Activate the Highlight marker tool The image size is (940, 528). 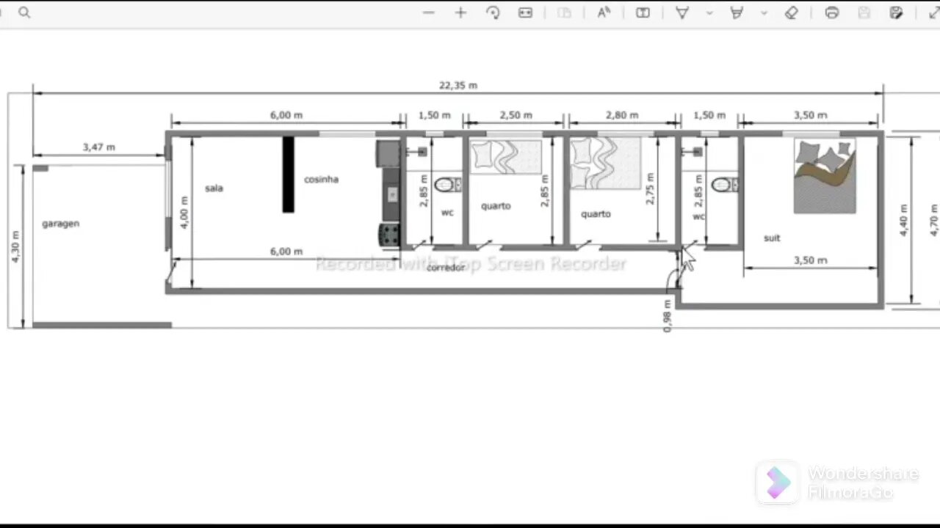click(x=737, y=12)
